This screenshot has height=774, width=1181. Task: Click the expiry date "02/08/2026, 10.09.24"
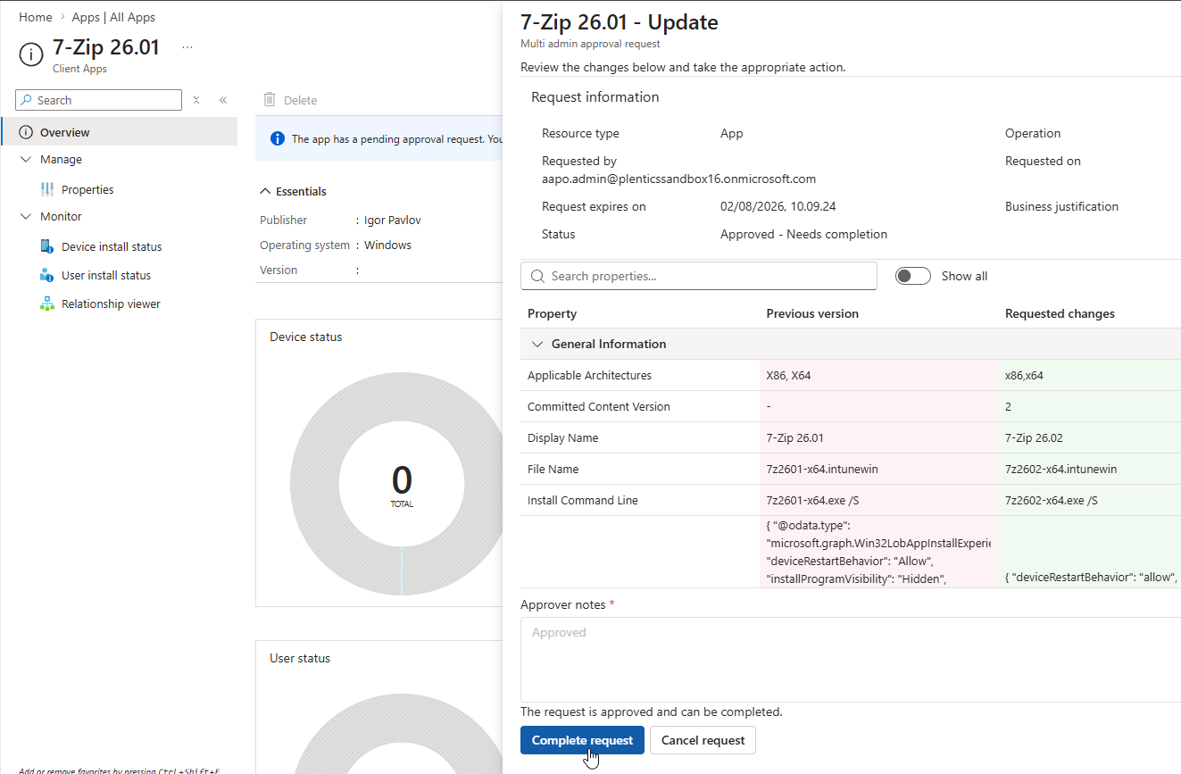coord(778,206)
